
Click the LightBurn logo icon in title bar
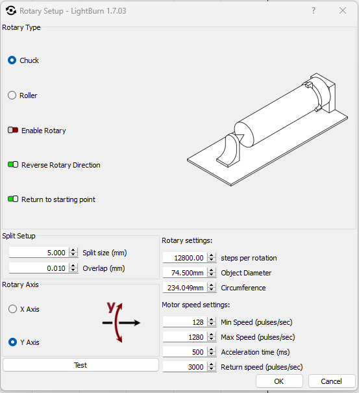pos(11,11)
